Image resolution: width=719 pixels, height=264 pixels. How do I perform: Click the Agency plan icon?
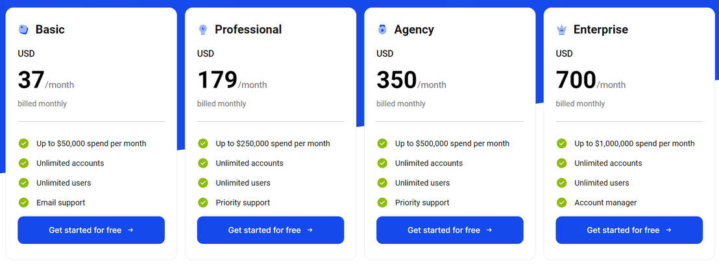click(x=382, y=29)
